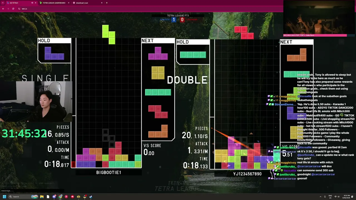Click BIGBOOTIE1's VS SCORE value 0.00
Image resolution: width=356 pixels, height=200 pixels.
pos(149,152)
